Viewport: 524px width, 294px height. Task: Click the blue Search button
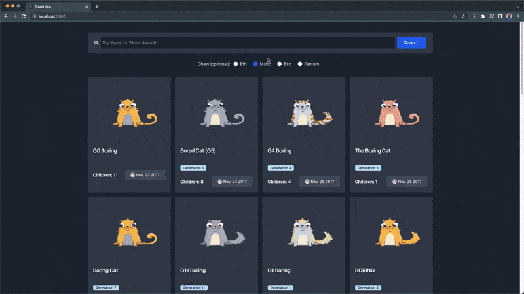coord(411,42)
